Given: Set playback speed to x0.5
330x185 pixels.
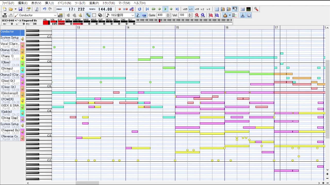Looking at the screenshot, I should 185,9.
